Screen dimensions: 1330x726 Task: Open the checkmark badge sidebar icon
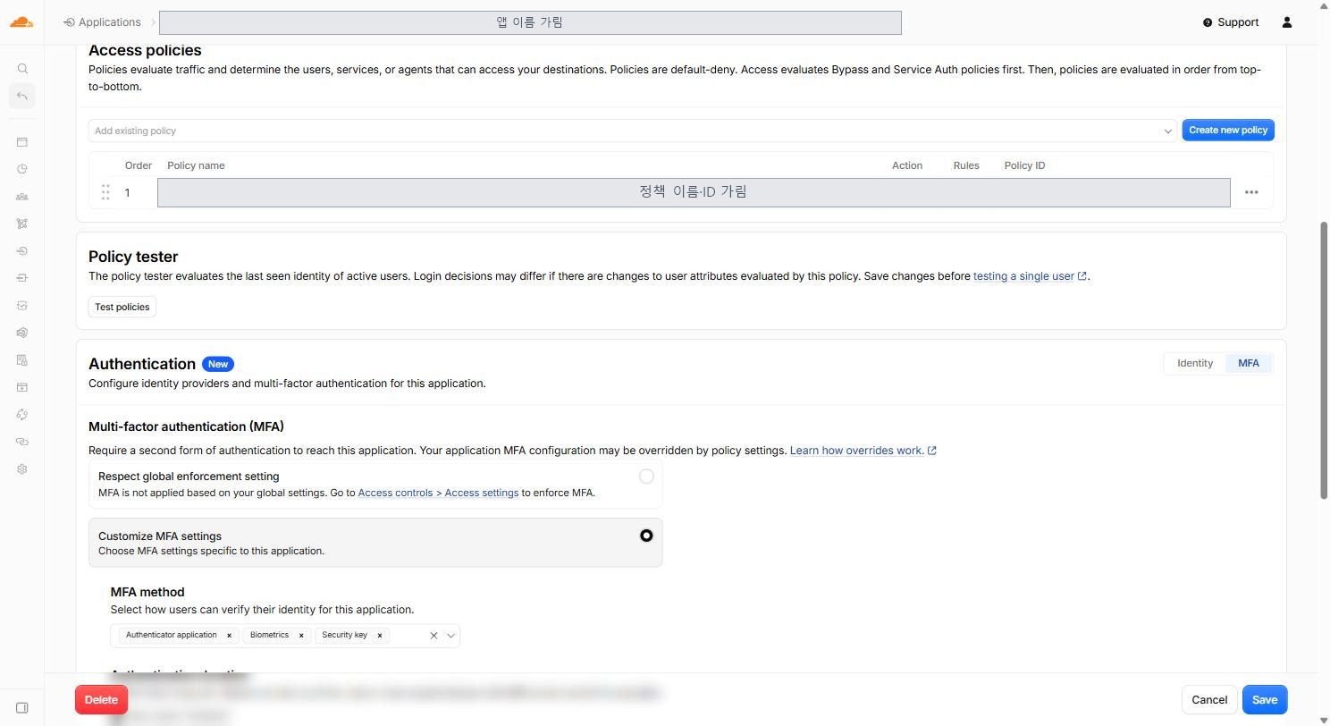(x=22, y=306)
